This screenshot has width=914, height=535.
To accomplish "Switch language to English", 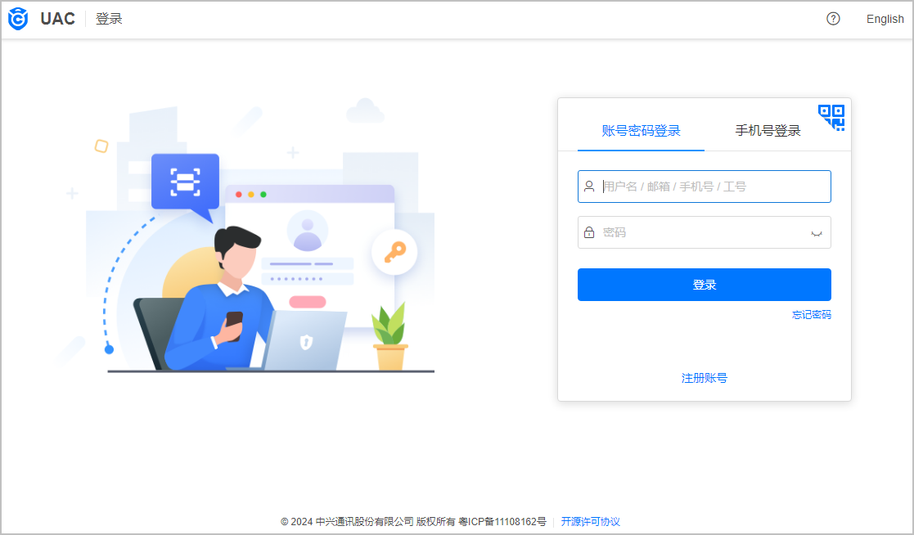I will tap(885, 19).
